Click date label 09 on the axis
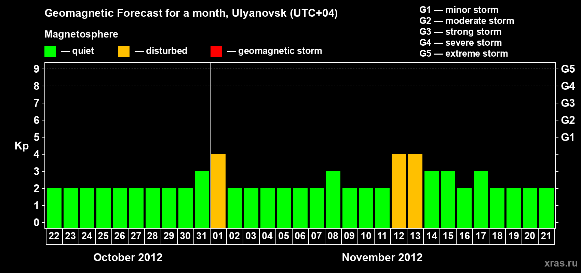Screen dimensions: 581x273 349,236
